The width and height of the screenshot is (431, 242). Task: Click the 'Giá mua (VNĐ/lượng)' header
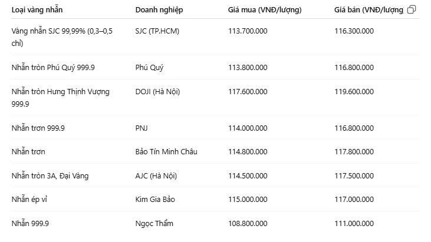[x=265, y=10]
